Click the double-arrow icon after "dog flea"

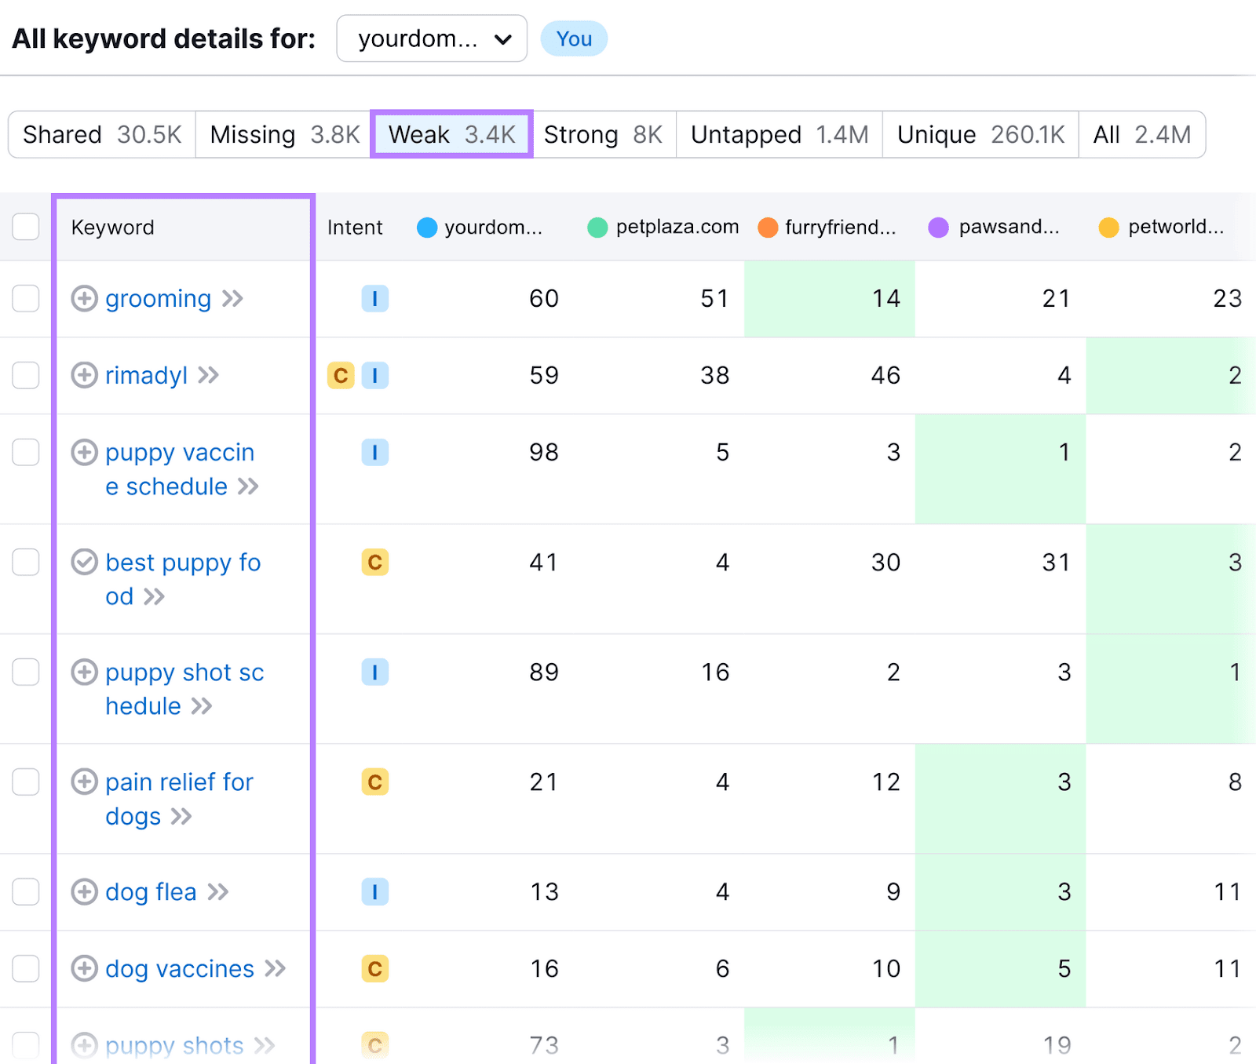(x=217, y=891)
